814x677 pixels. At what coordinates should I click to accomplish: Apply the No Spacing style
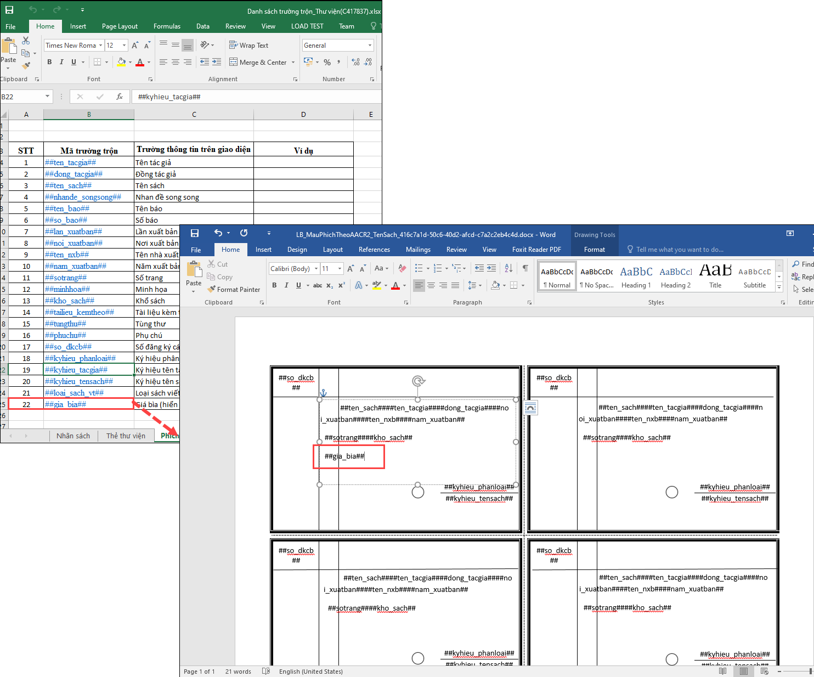point(597,277)
